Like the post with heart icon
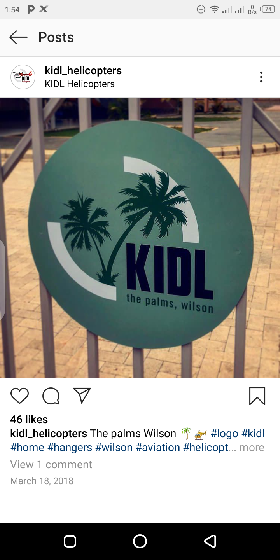 point(19,396)
